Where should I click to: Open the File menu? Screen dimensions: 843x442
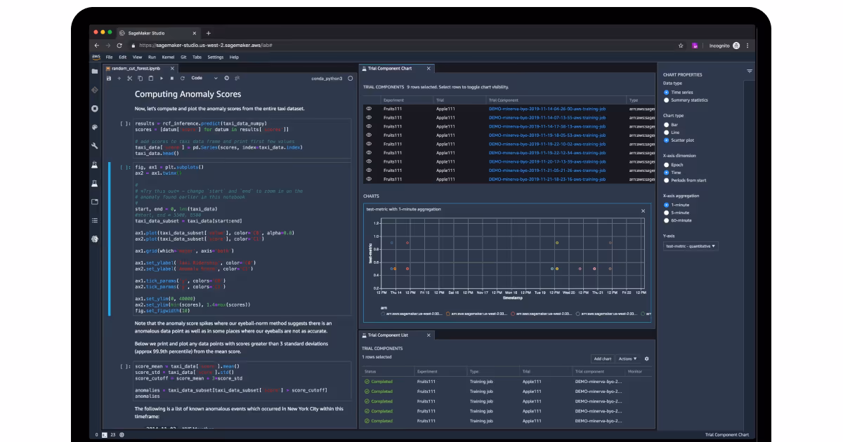pyautogui.click(x=109, y=57)
